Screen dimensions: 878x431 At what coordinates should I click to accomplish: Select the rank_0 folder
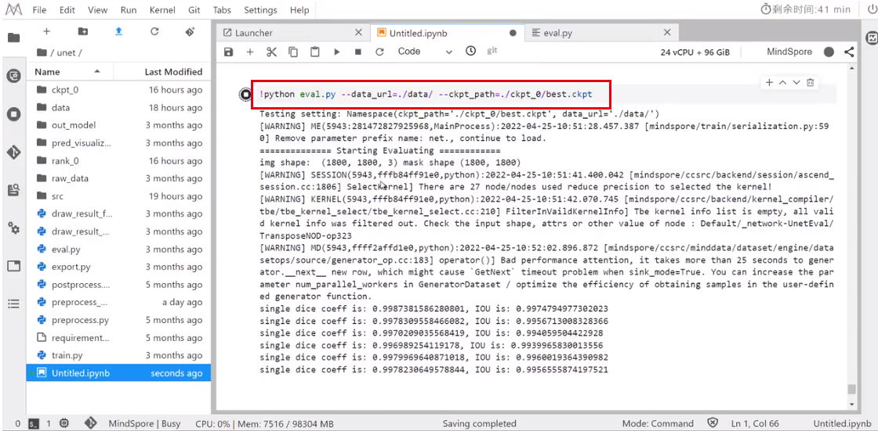pyautogui.click(x=118, y=161)
